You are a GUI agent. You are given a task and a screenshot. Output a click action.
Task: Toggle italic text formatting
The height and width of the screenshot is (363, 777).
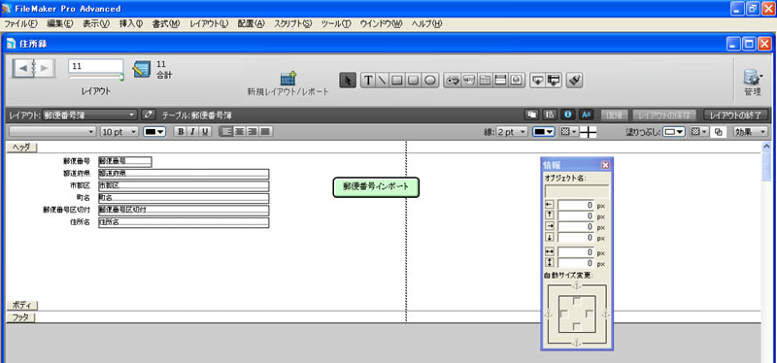tap(192, 132)
